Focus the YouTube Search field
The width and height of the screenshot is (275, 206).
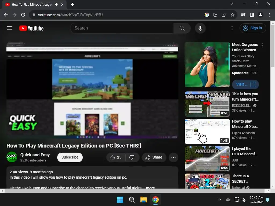122,28
